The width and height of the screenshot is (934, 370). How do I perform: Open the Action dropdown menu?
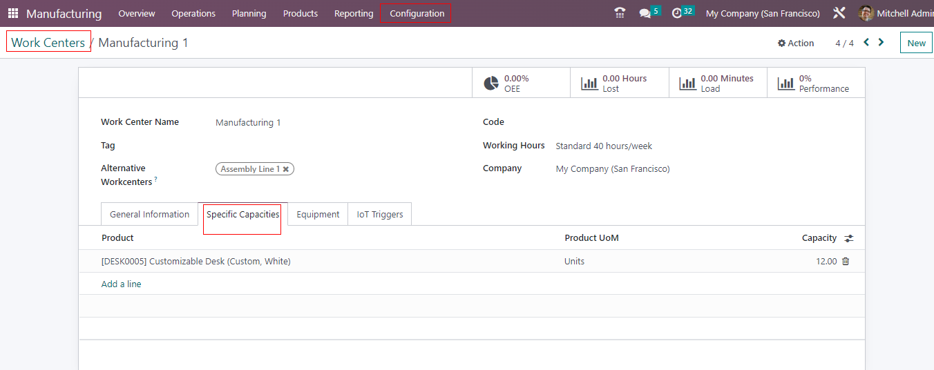[x=796, y=43]
